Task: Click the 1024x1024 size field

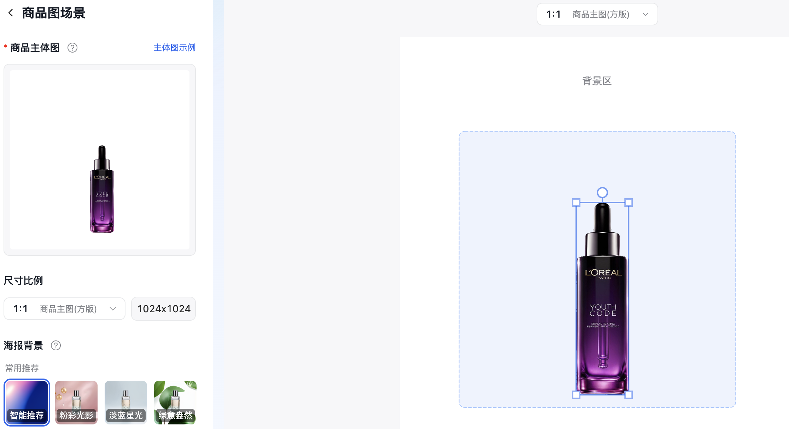Action: (x=164, y=309)
